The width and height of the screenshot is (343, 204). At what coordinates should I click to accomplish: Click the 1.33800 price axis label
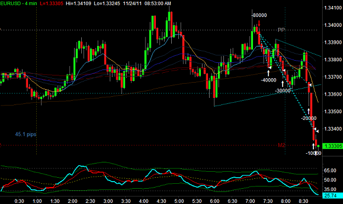(x=333, y=60)
